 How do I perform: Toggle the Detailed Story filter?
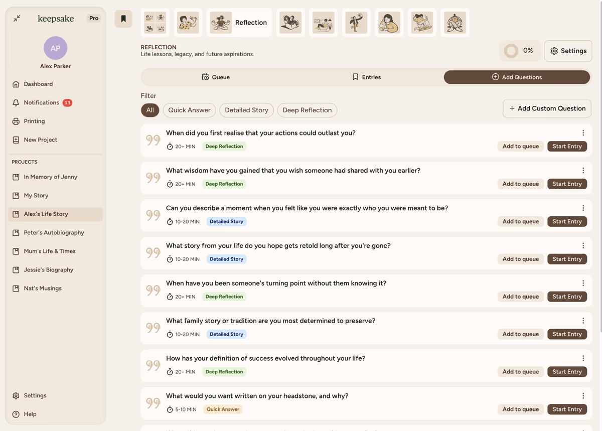(x=246, y=110)
